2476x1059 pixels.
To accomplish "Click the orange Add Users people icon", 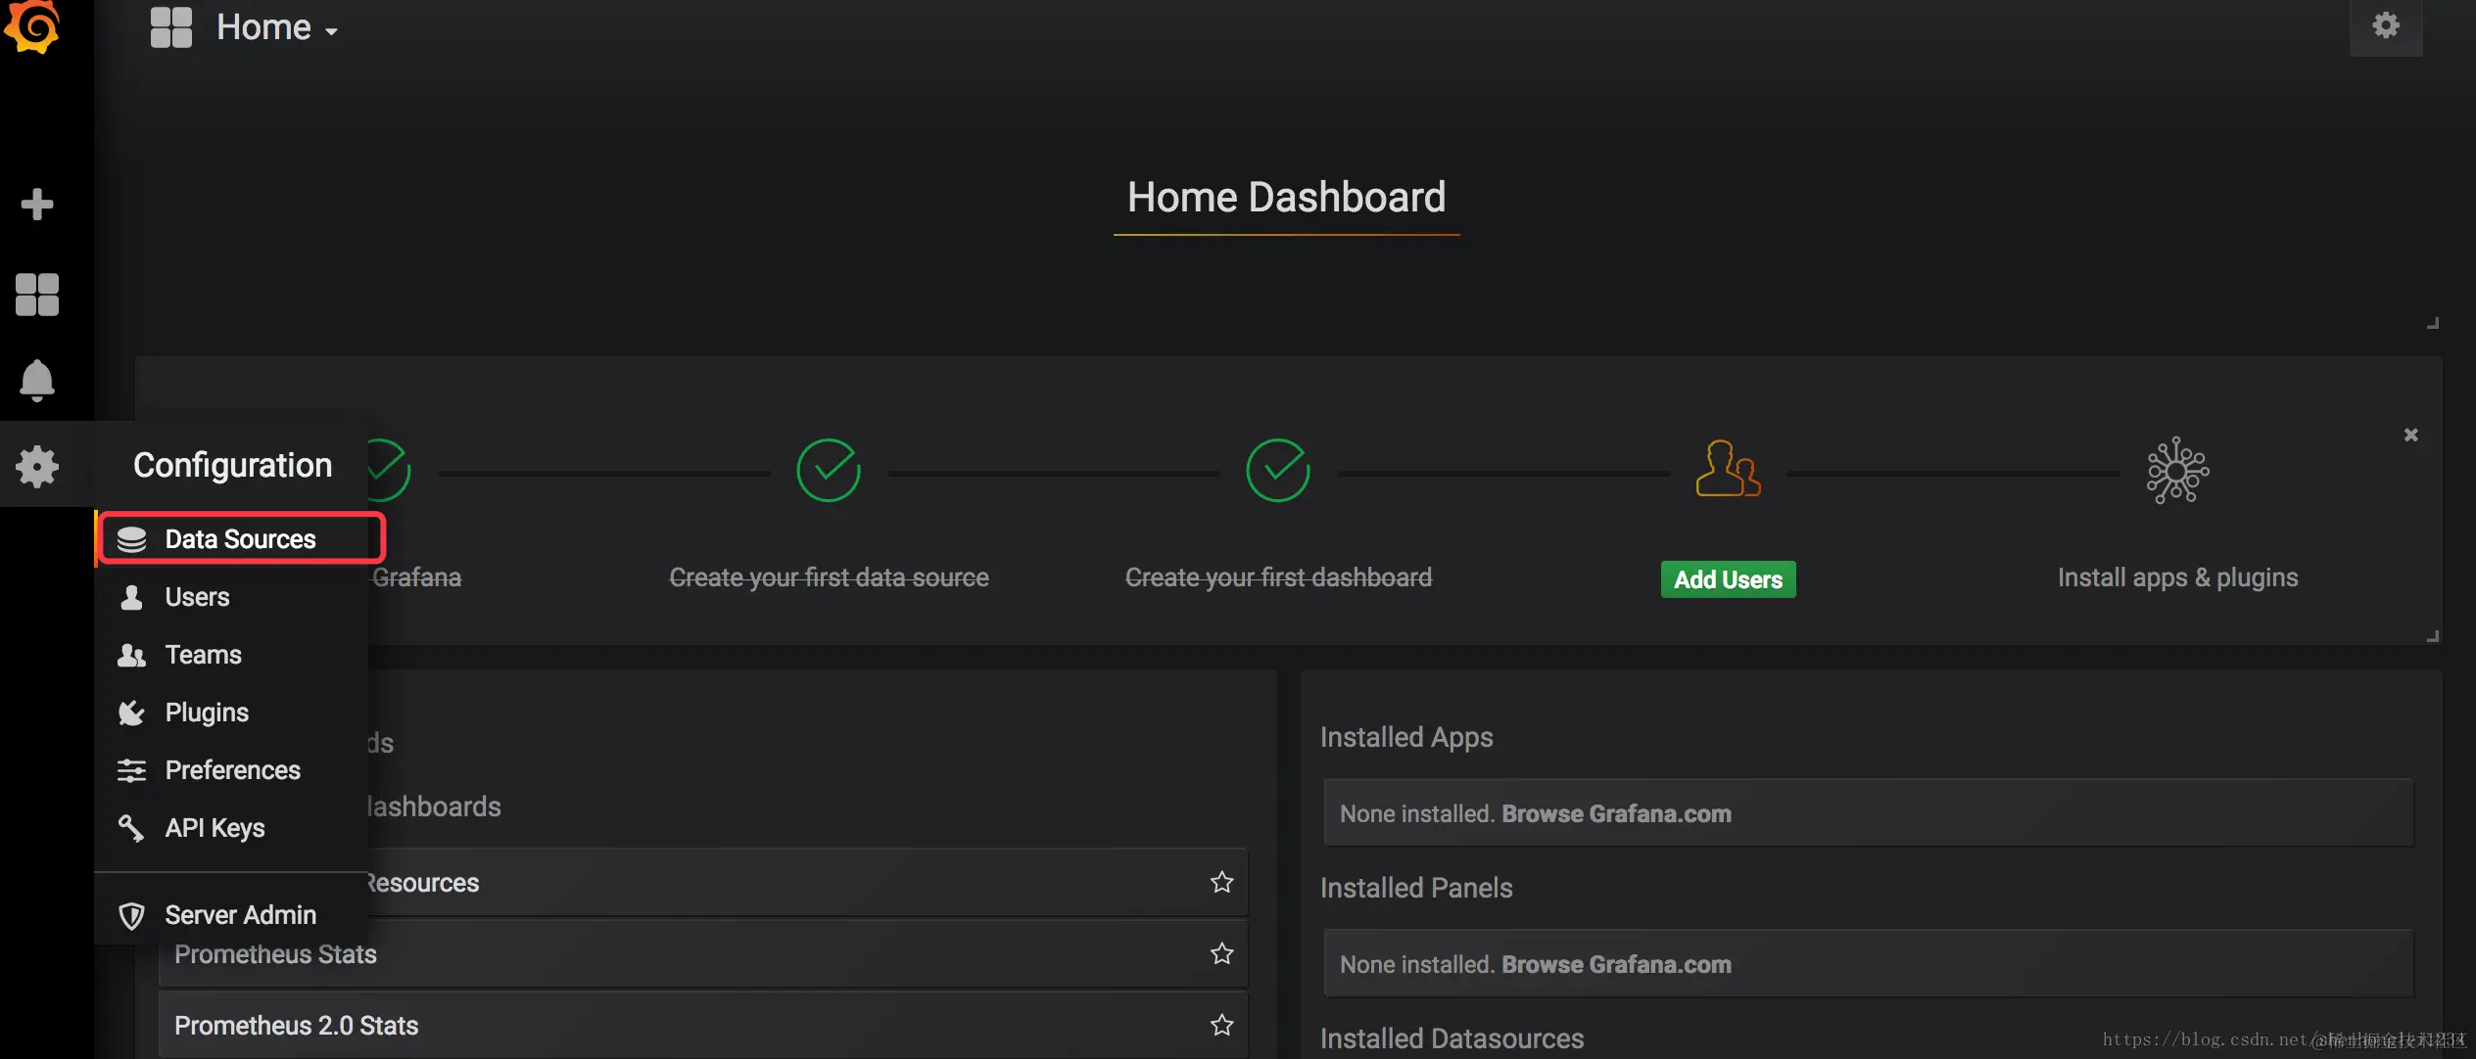I will (x=1727, y=469).
